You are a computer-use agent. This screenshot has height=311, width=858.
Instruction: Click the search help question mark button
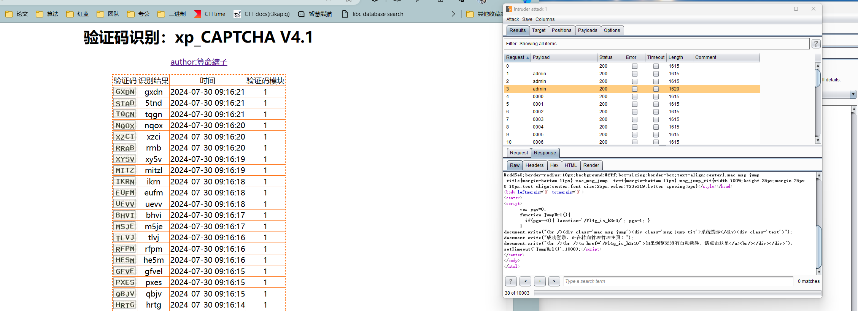click(511, 281)
